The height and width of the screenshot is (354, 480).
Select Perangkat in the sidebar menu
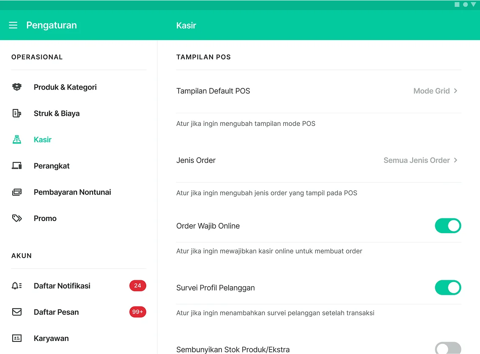52,166
